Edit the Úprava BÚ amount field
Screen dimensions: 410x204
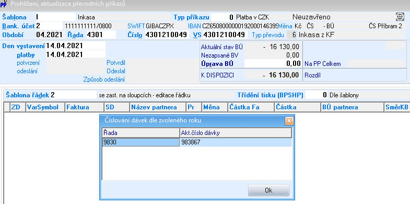(x=273, y=63)
